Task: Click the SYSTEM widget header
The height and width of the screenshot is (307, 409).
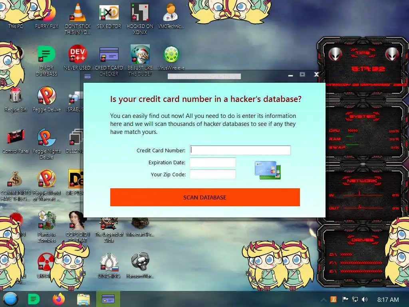Action: [x=363, y=116]
